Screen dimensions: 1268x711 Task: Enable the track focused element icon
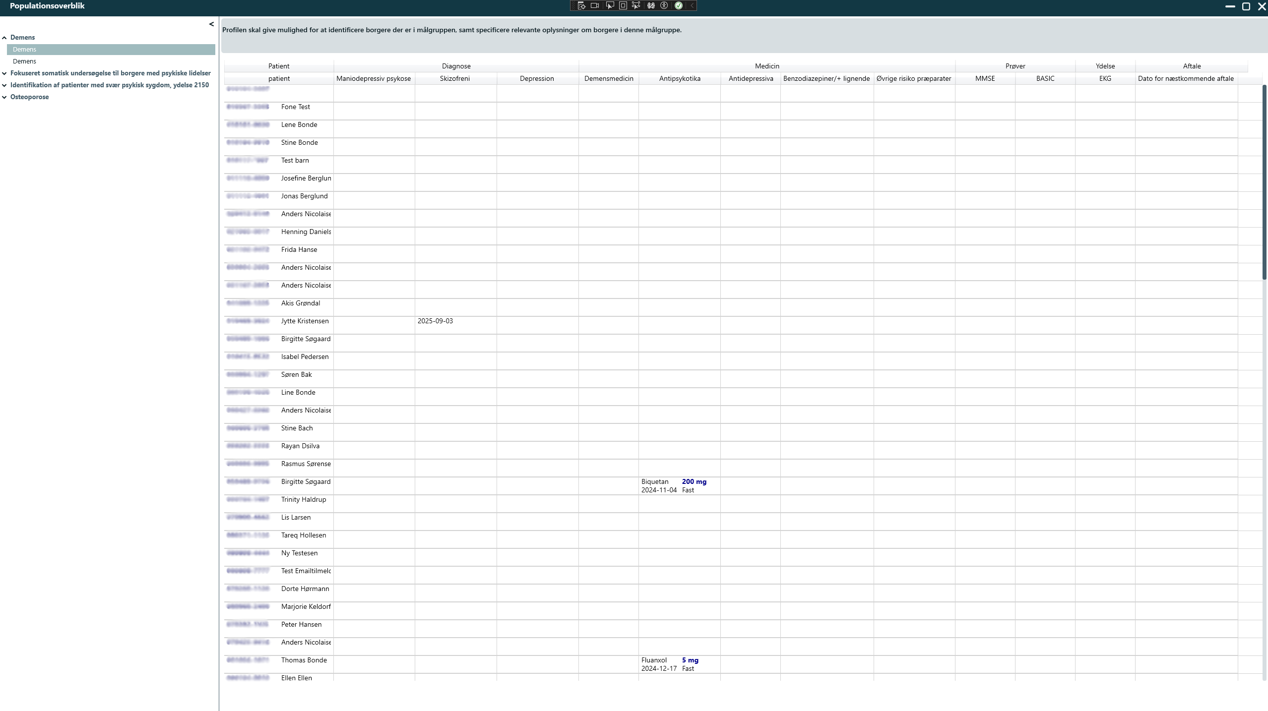coord(636,5)
